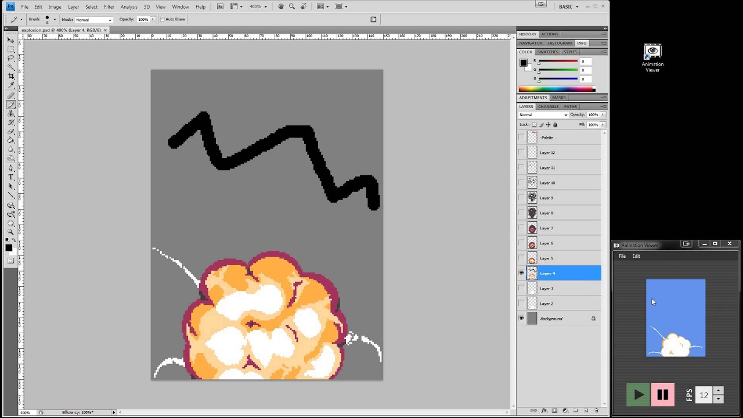743x418 pixels.
Task: Show the Palette layer visibility box
Action: click(521, 138)
